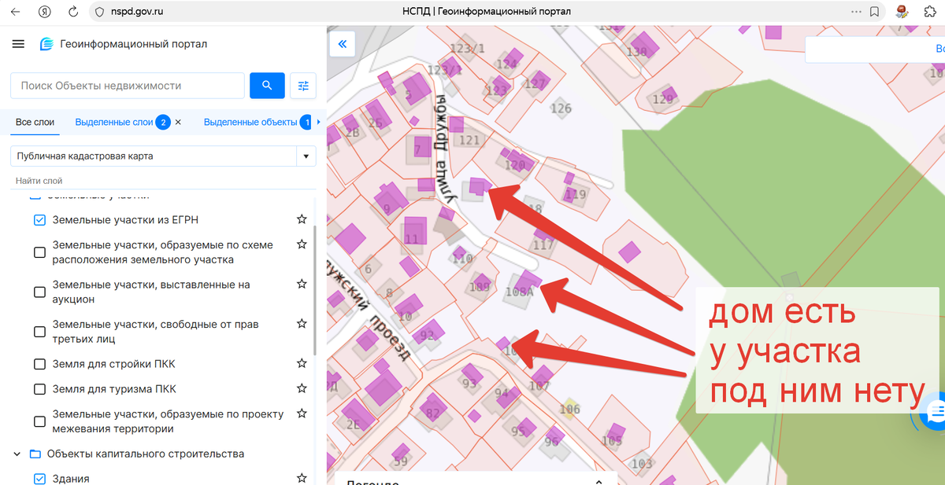The height and width of the screenshot is (485, 945).
Task: Favorite the Земельные участки из ЕГРН layer
Action: pos(301,219)
